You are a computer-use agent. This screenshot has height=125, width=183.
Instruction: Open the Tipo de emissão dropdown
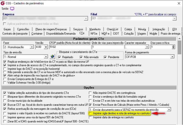(x=46, y=57)
